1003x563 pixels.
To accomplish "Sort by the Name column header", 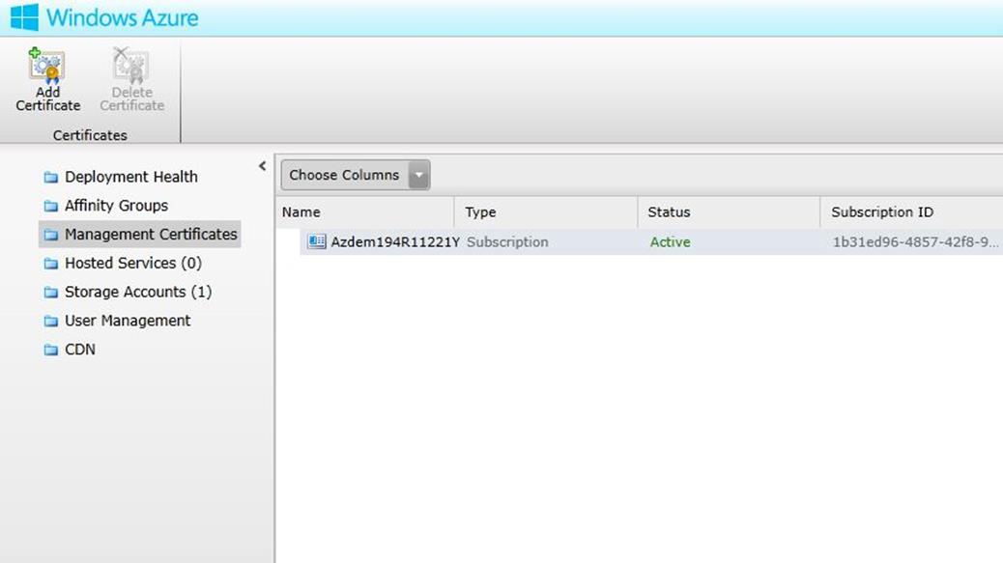I will [x=301, y=212].
